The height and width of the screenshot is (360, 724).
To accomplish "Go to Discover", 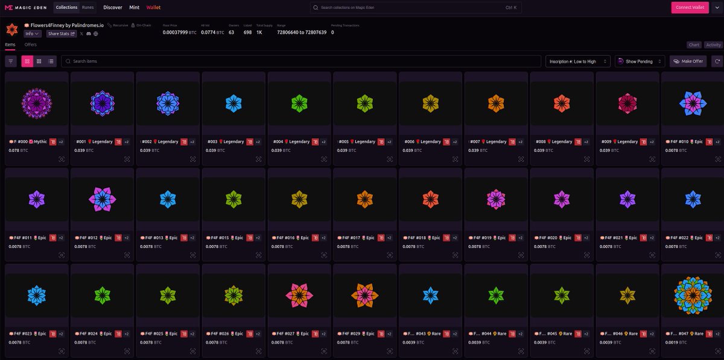I will [x=113, y=7].
